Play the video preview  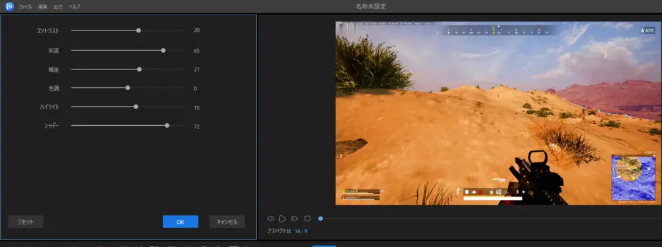click(x=283, y=219)
